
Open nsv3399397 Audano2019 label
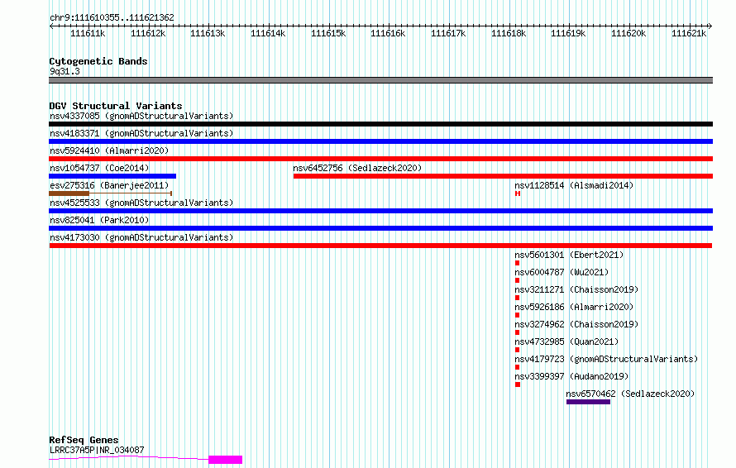click(x=571, y=376)
